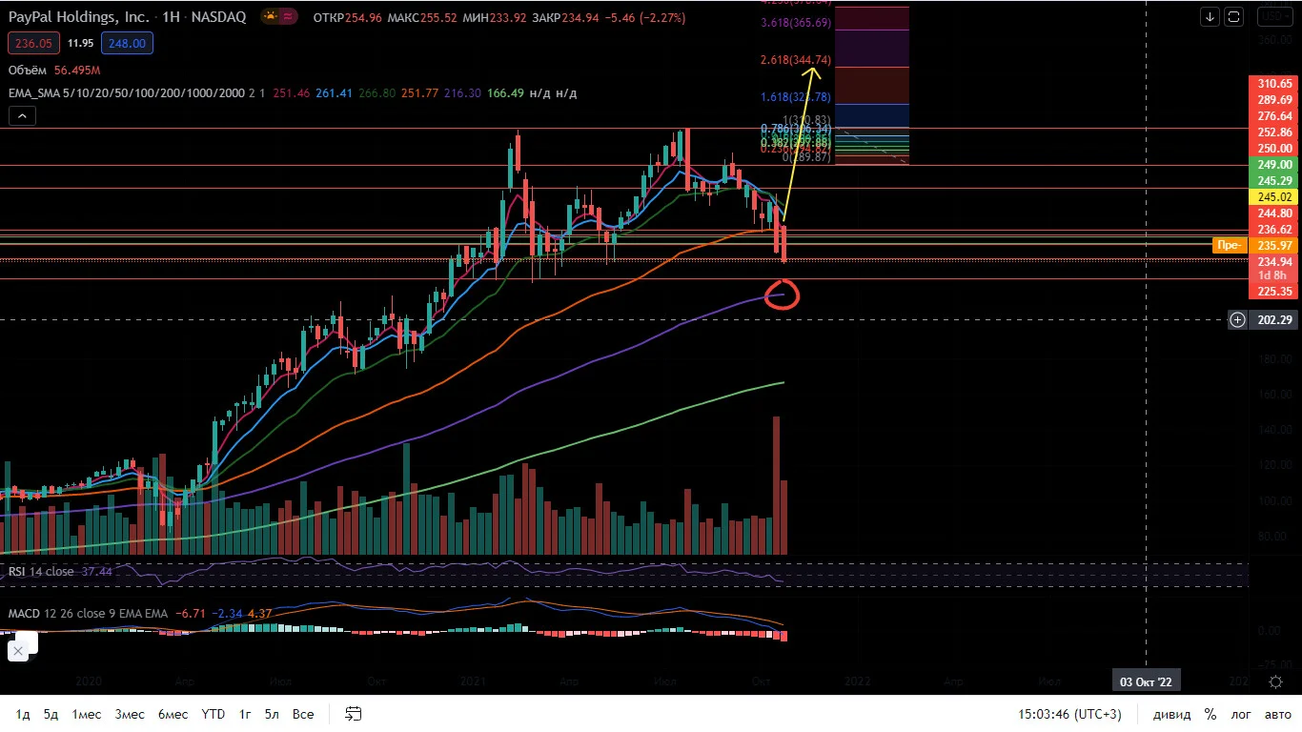Image resolution: width=1302 pixels, height=732 pixels.
Task: Toggle the percent scale option
Action: click(x=1210, y=714)
